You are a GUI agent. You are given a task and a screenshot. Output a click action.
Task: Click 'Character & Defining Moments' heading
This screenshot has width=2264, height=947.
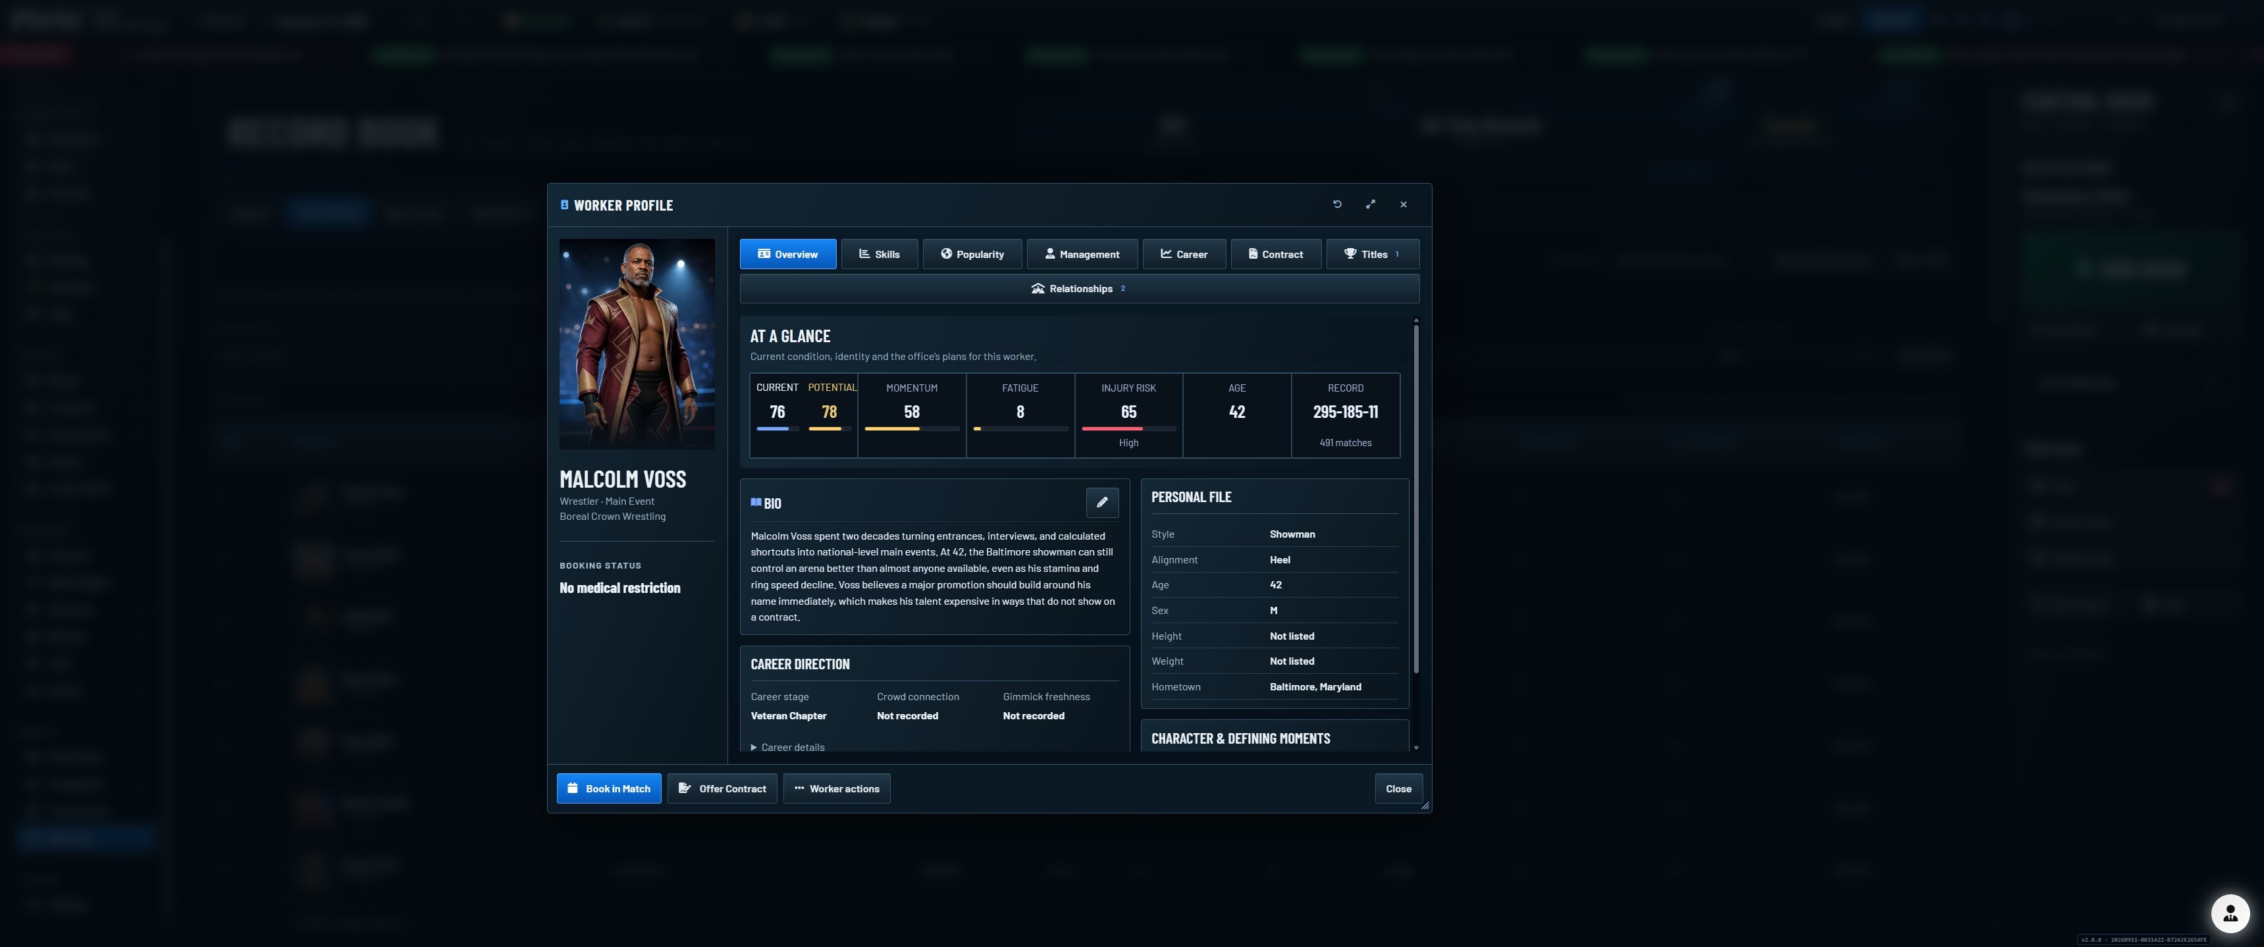[x=1240, y=739]
